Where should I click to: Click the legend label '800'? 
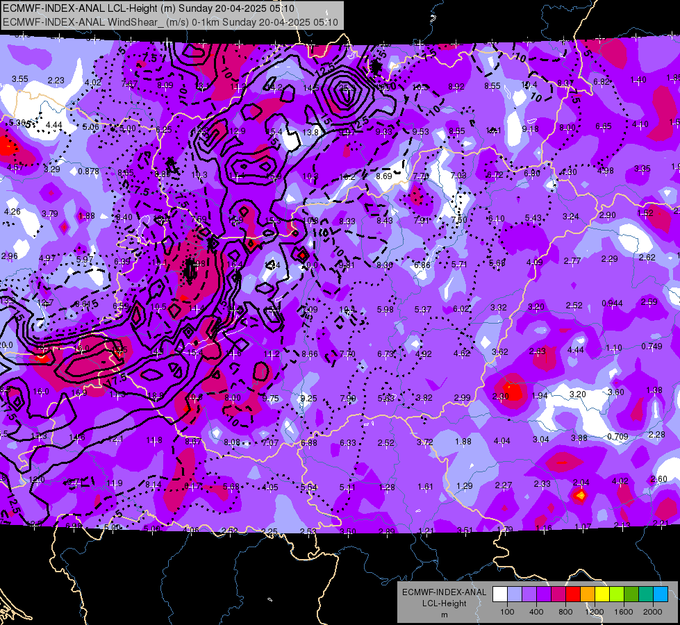point(565,612)
